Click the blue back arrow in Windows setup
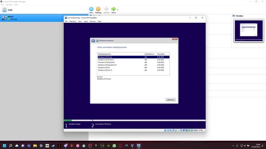 click(x=93, y=41)
